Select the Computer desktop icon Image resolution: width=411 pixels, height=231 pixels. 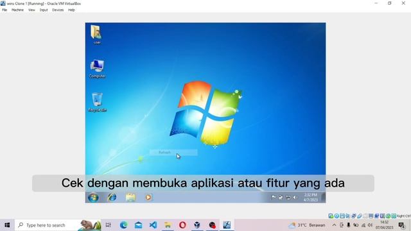click(97, 69)
